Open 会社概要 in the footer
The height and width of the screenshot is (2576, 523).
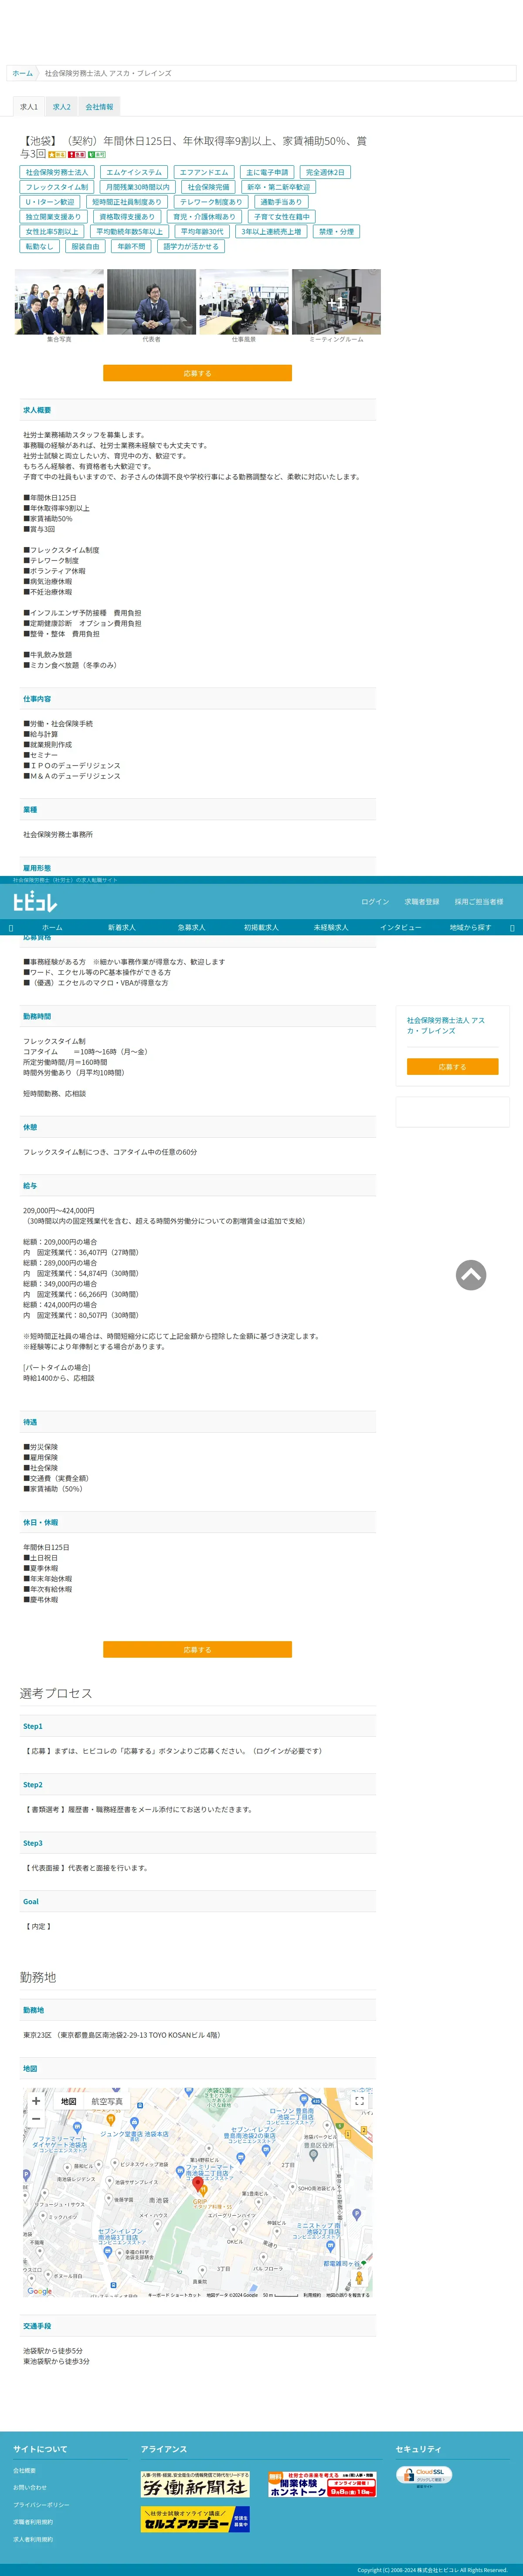24,2470
